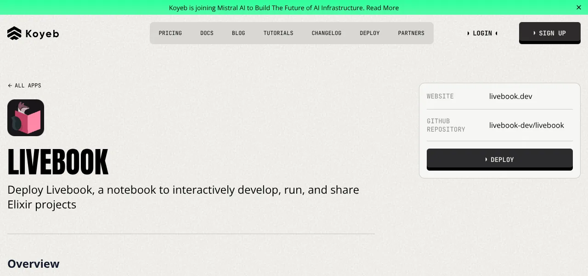Open Changelog in the navigation bar
Screen dimensions: 588x276
(x=327, y=33)
